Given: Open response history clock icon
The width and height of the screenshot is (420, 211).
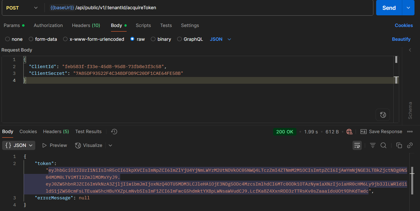Looking at the screenshot, I should (x=114, y=132).
